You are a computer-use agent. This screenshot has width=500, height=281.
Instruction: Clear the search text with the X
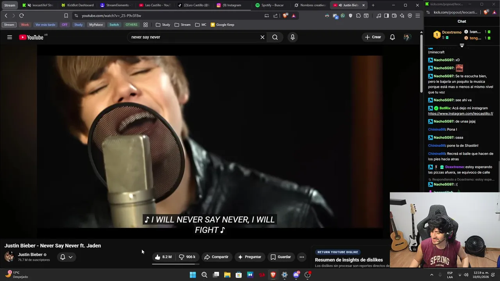(x=262, y=37)
